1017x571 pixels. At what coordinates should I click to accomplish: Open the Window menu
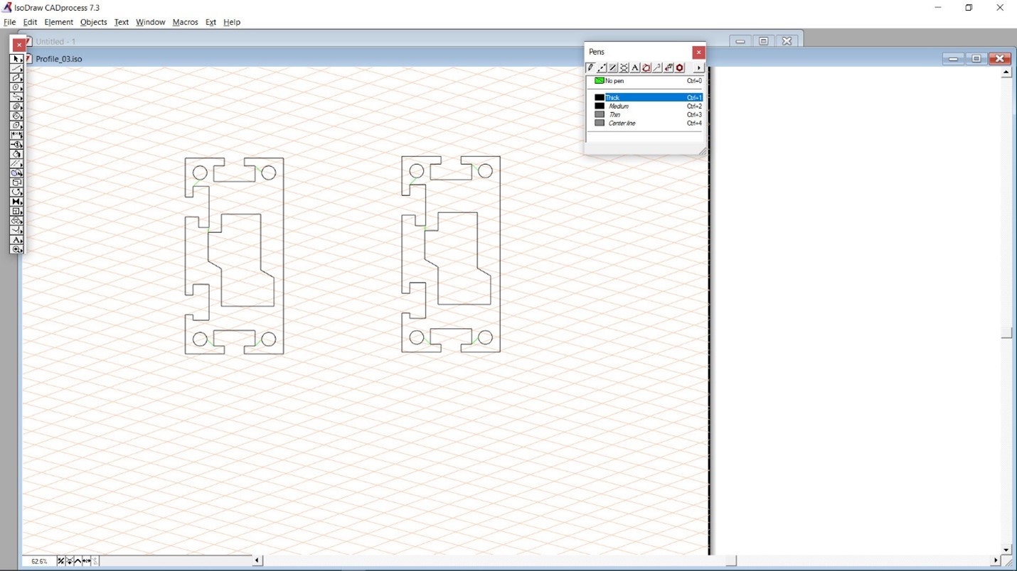tap(150, 22)
